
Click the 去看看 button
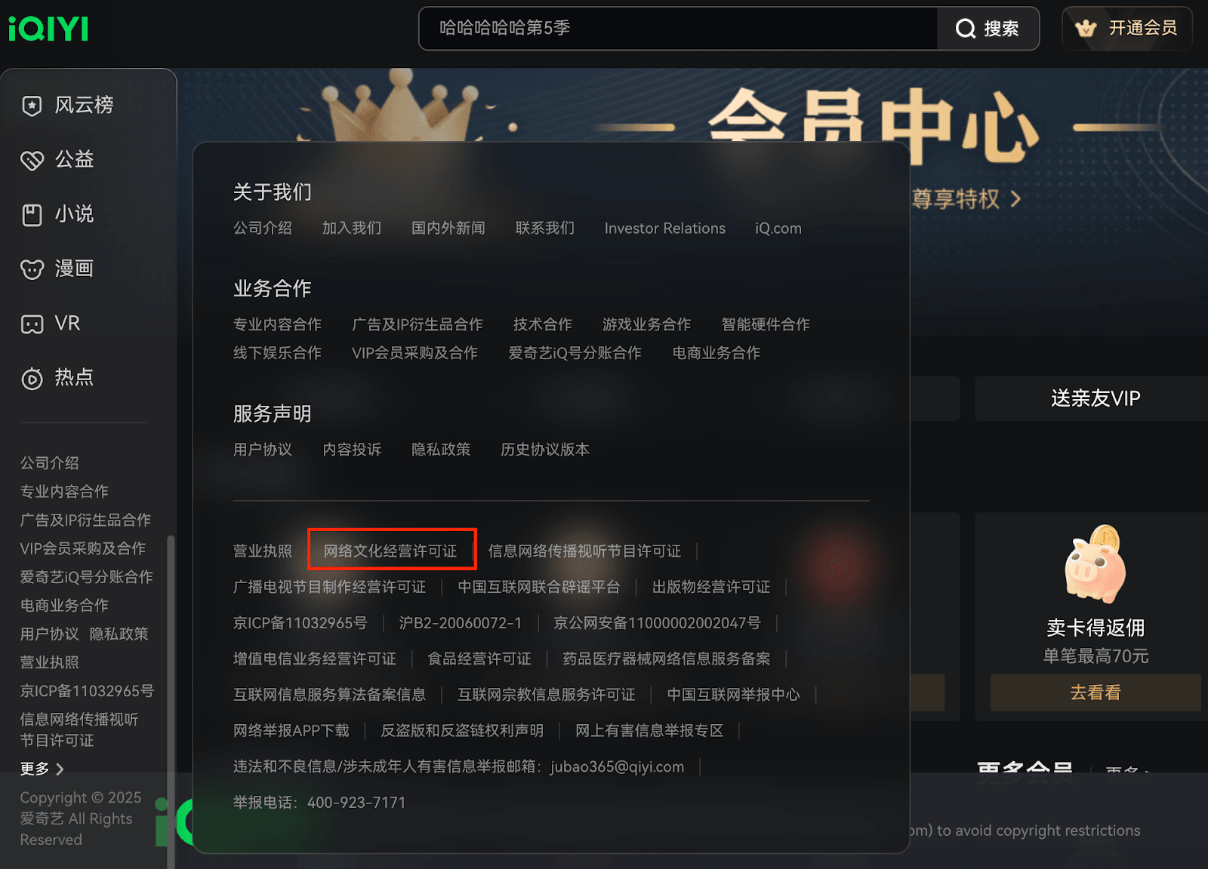[x=1096, y=692]
